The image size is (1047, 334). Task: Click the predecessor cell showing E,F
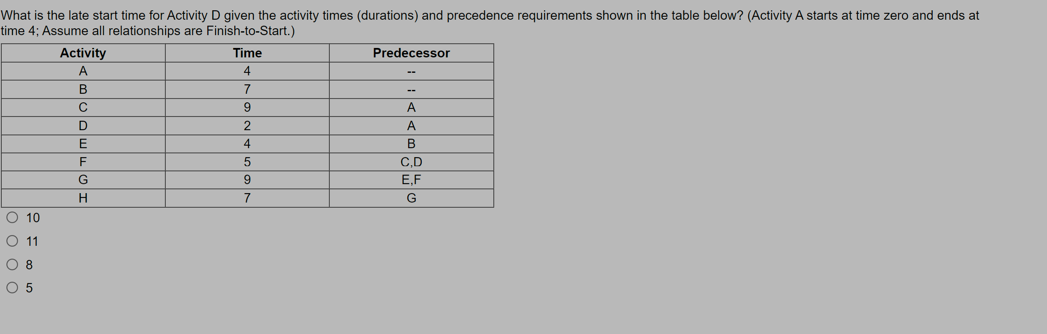tap(411, 179)
